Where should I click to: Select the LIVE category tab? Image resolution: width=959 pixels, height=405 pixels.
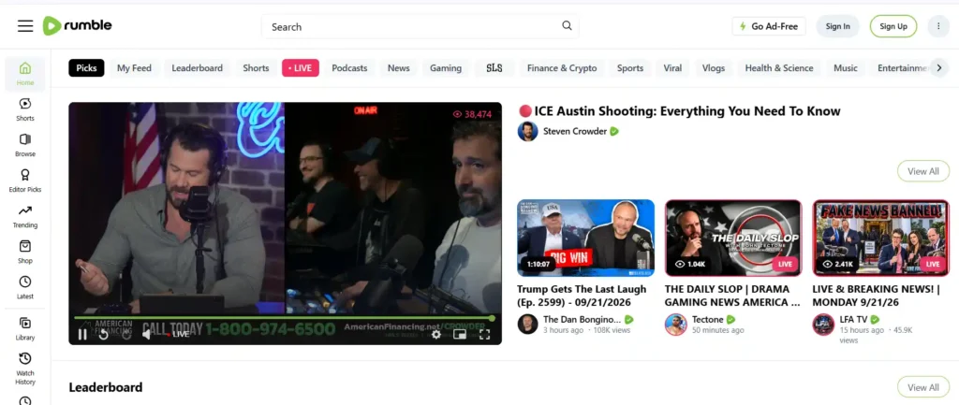pos(301,67)
